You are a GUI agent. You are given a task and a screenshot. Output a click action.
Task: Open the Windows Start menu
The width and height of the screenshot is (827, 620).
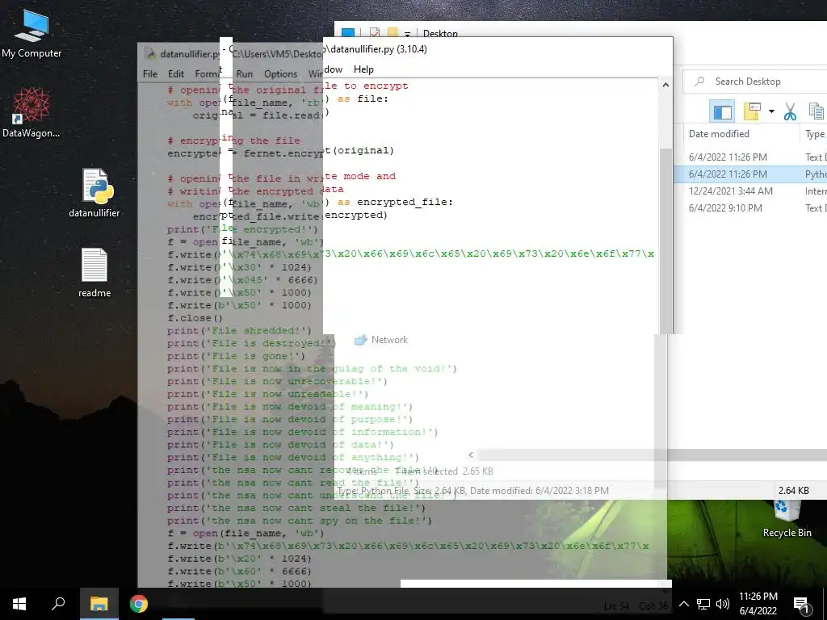pyautogui.click(x=19, y=604)
